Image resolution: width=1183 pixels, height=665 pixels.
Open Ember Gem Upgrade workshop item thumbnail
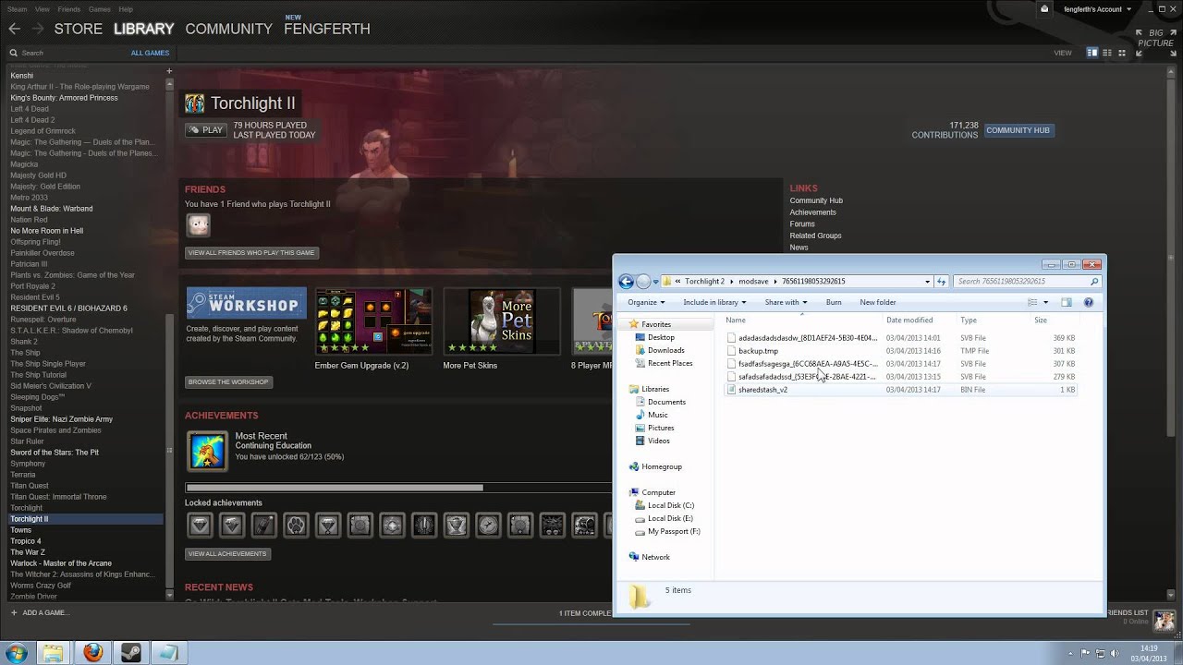pos(373,321)
